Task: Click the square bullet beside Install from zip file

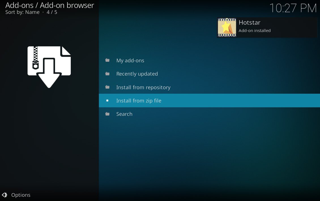Action: point(107,100)
